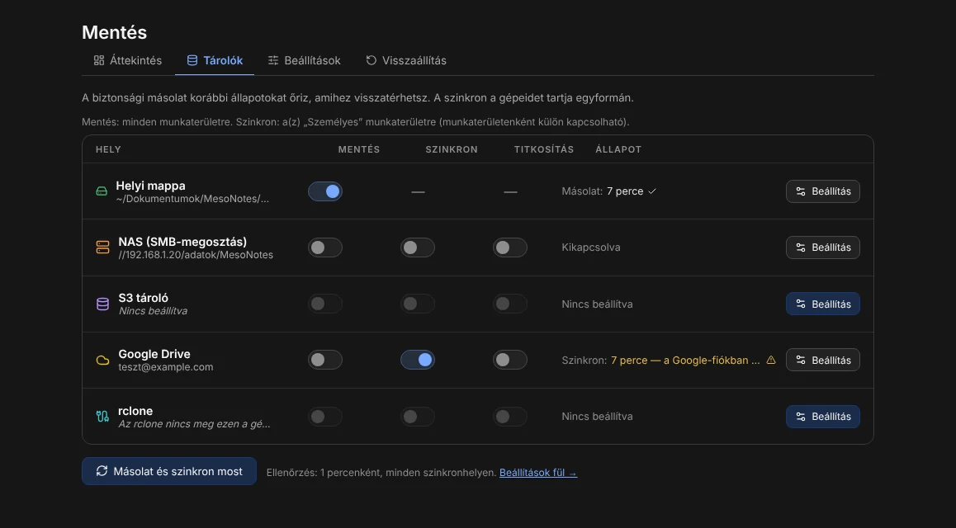Click the TITKOSÍTÁS column header

tap(544, 149)
